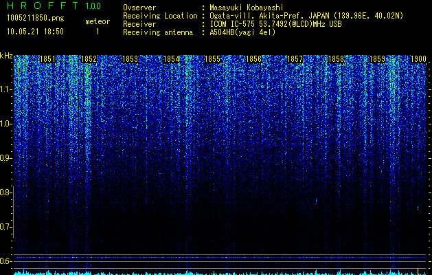Click the 1856 time marker
Image resolution: width=432 pixels, height=275 pixels.
coord(253,59)
